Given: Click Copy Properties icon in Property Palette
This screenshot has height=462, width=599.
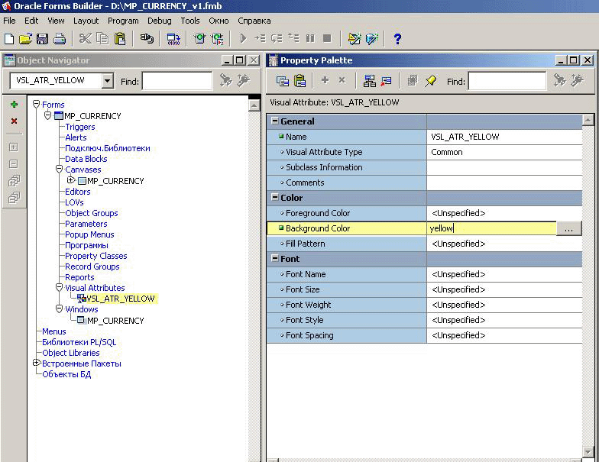Looking at the screenshot, I should pyautogui.click(x=283, y=81).
